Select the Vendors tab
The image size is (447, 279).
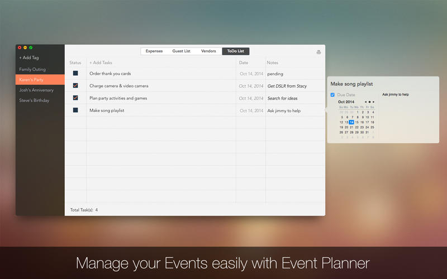coord(208,51)
